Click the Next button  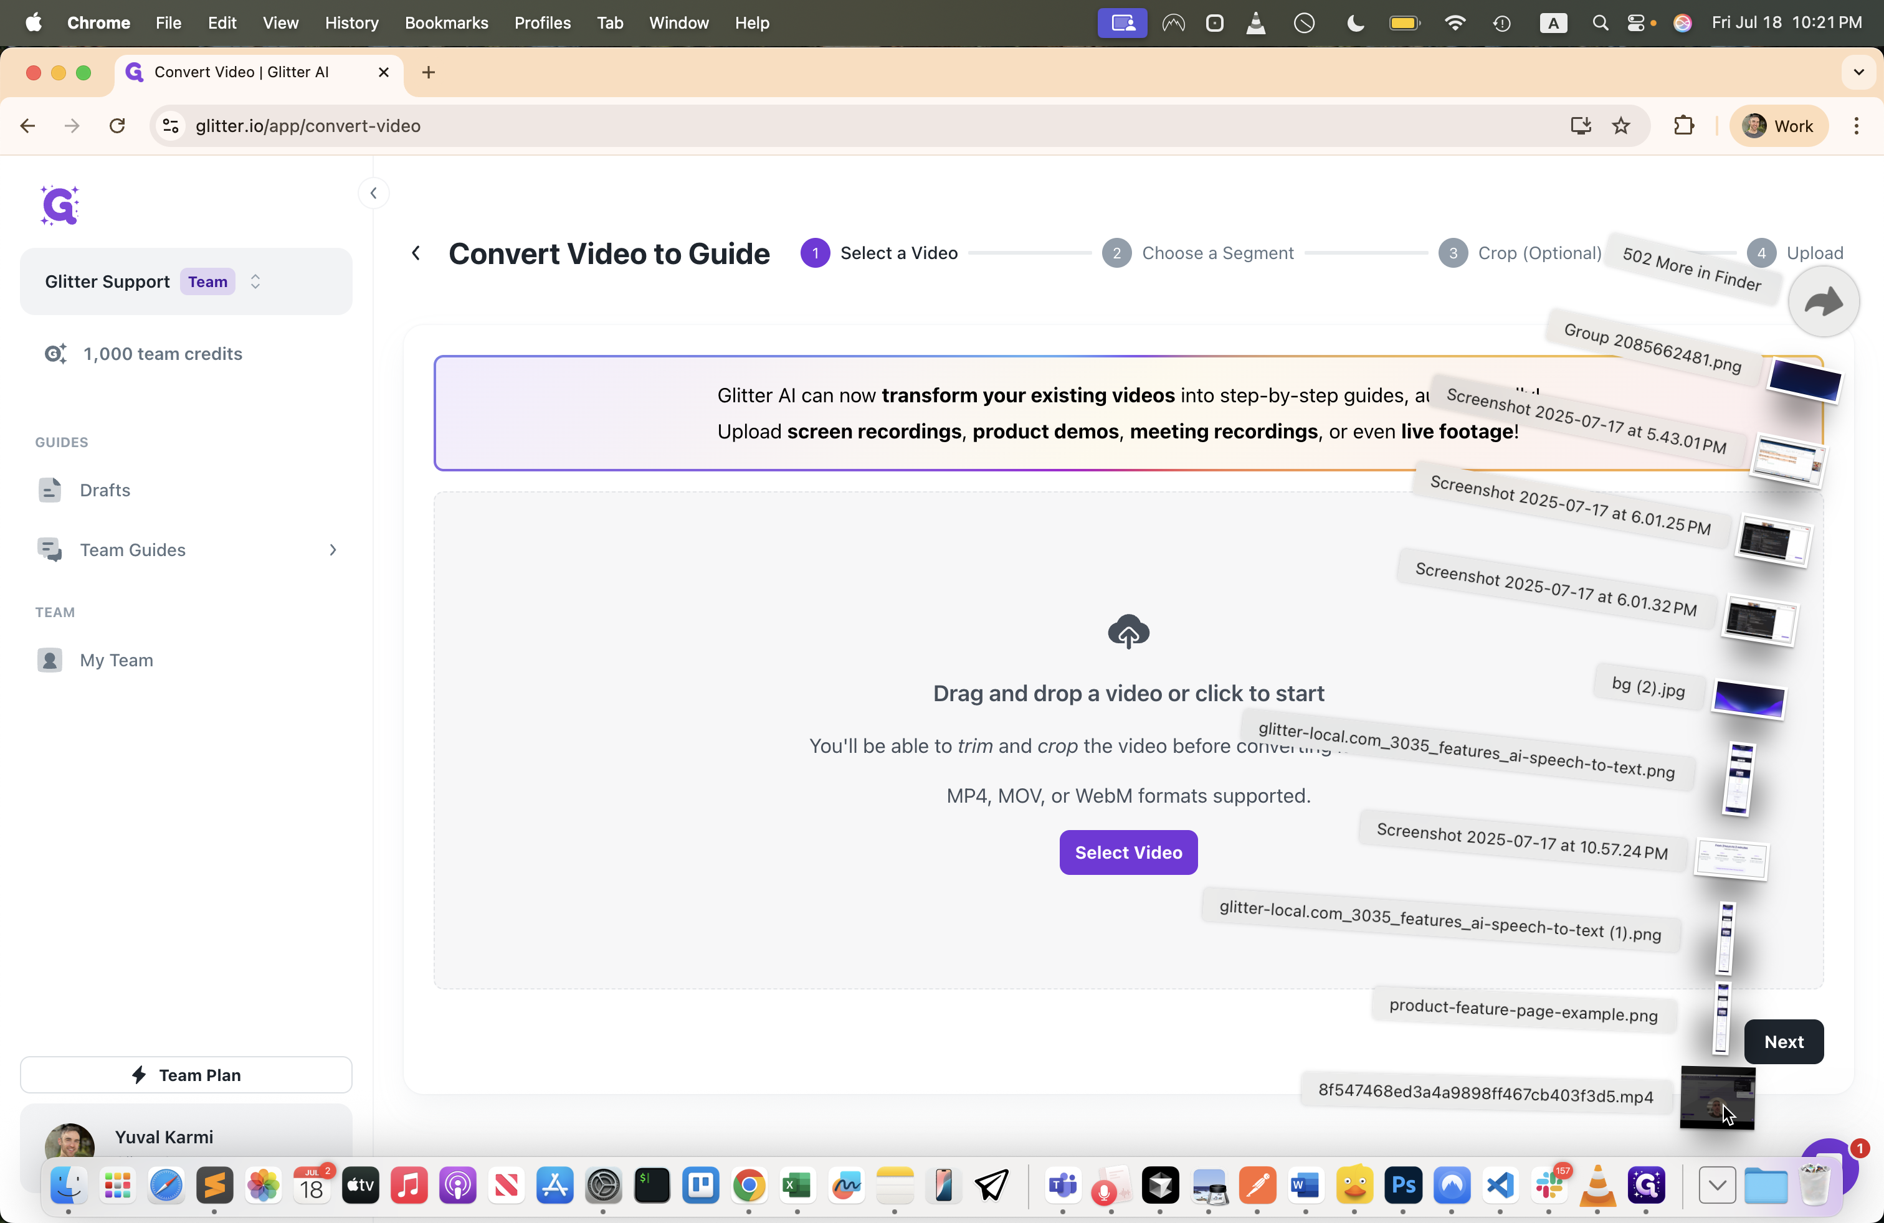(1784, 1042)
